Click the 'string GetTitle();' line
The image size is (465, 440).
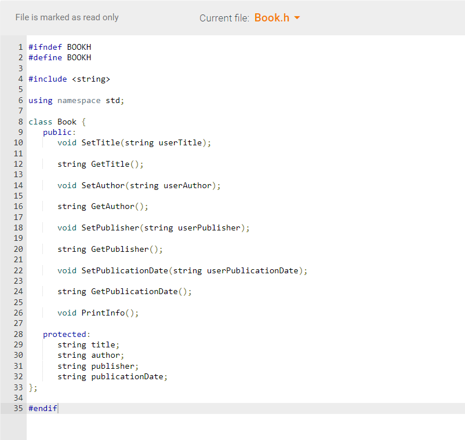100,164
